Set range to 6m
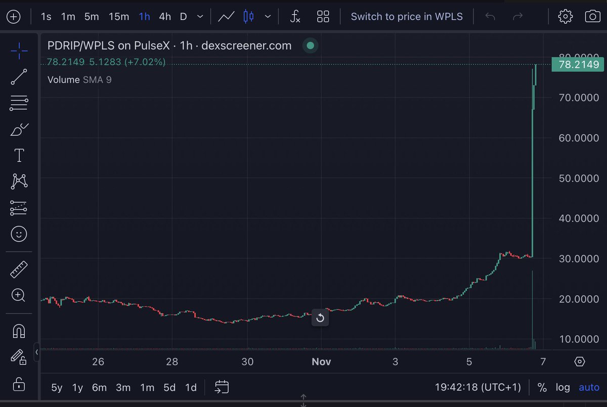Viewport: 607px width, 407px height. [x=99, y=388]
